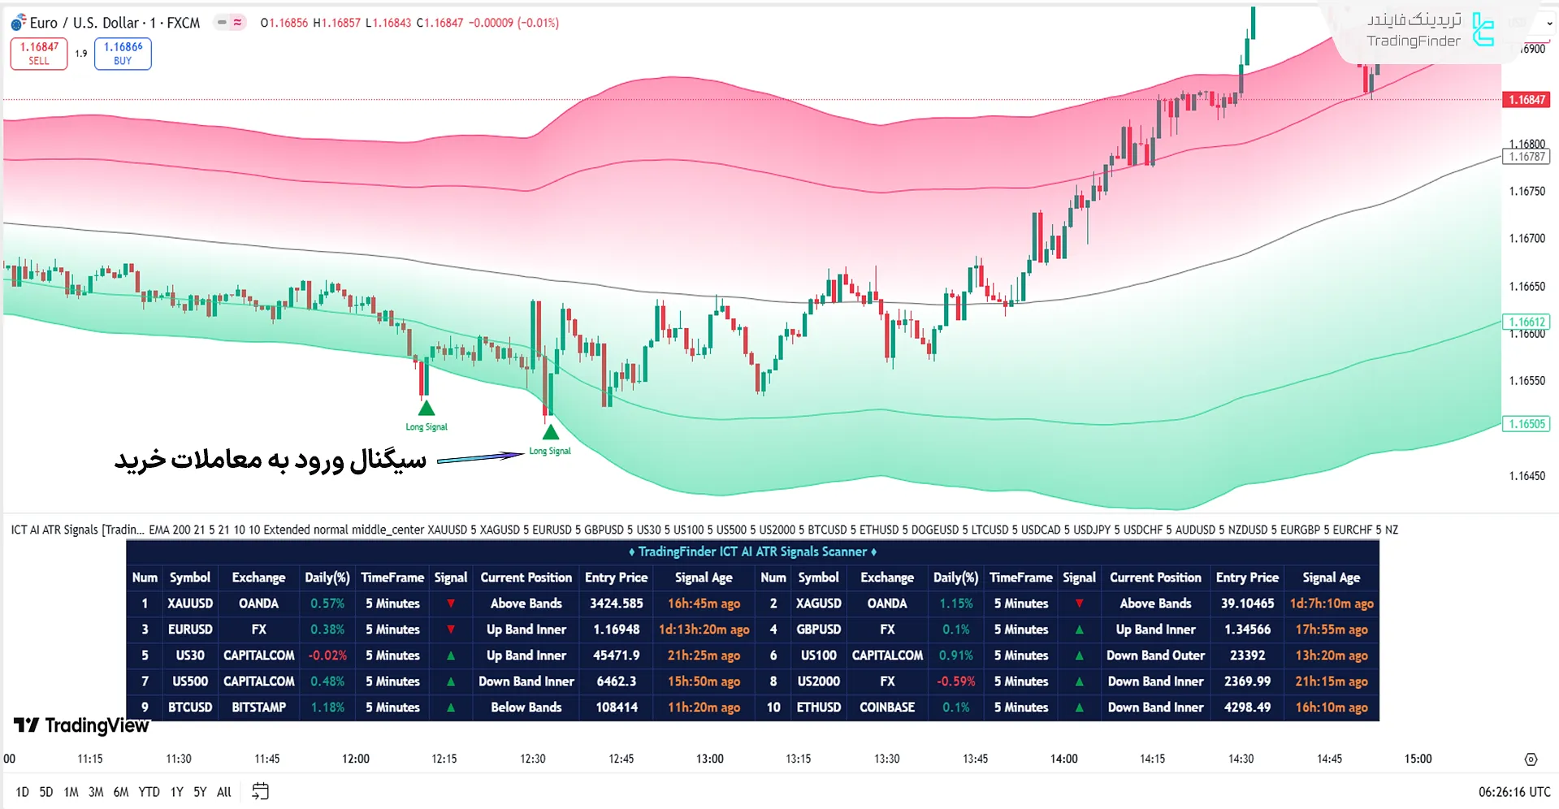The image size is (1559, 809).
Task: Switch time range to 1D
Action: (x=22, y=792)
